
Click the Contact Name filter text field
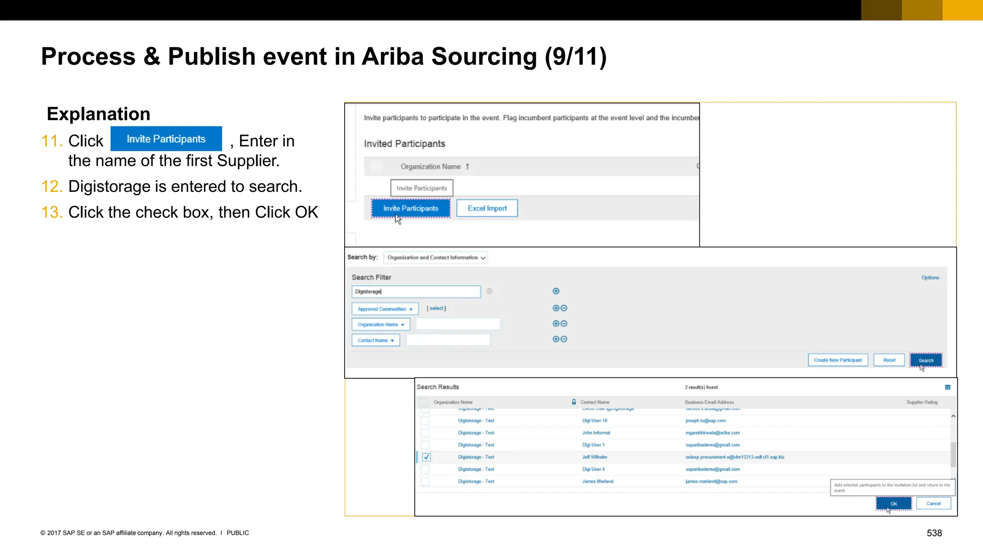point(448,340)
